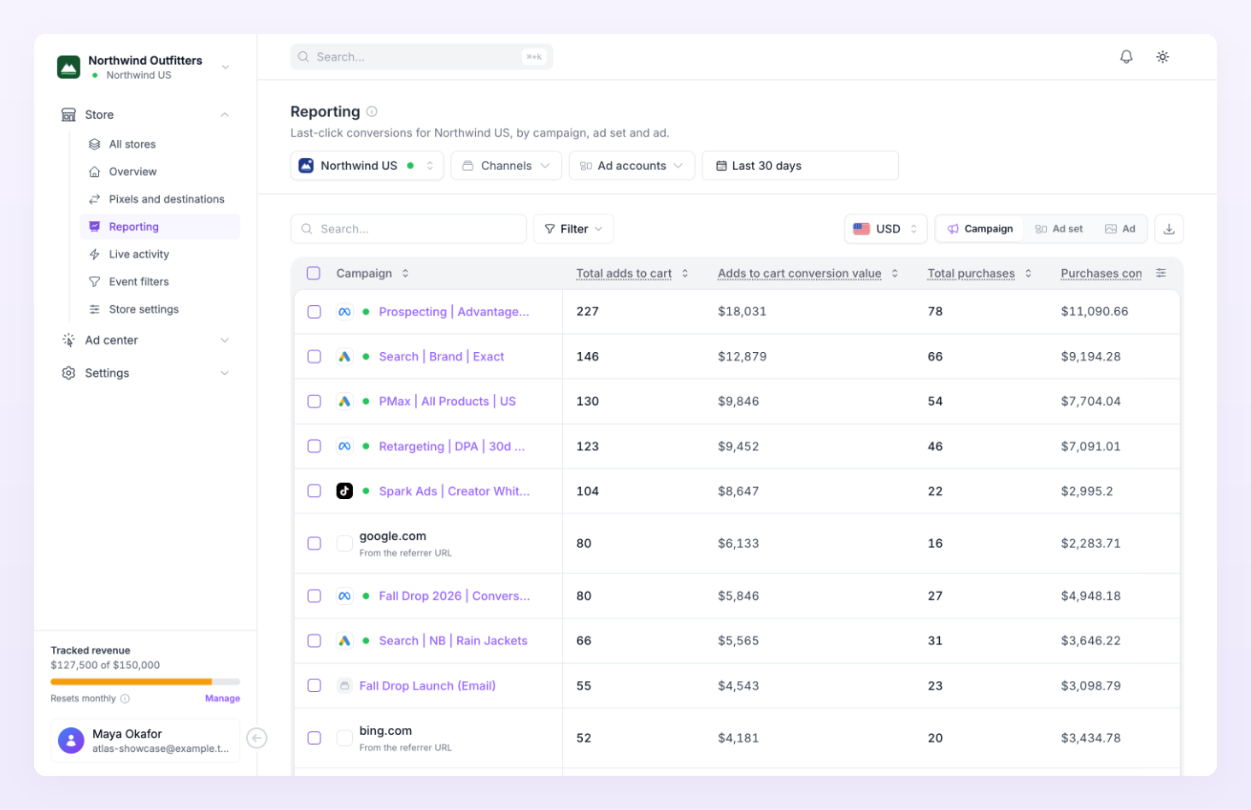The height and width of the screenshot is (810, 1251).
Task: Open the Last 30 days date picker
Action: [x=800, y=166]
